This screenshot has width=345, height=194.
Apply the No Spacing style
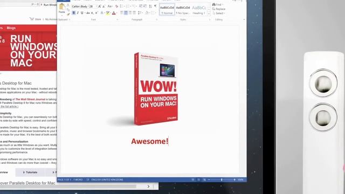183,10
